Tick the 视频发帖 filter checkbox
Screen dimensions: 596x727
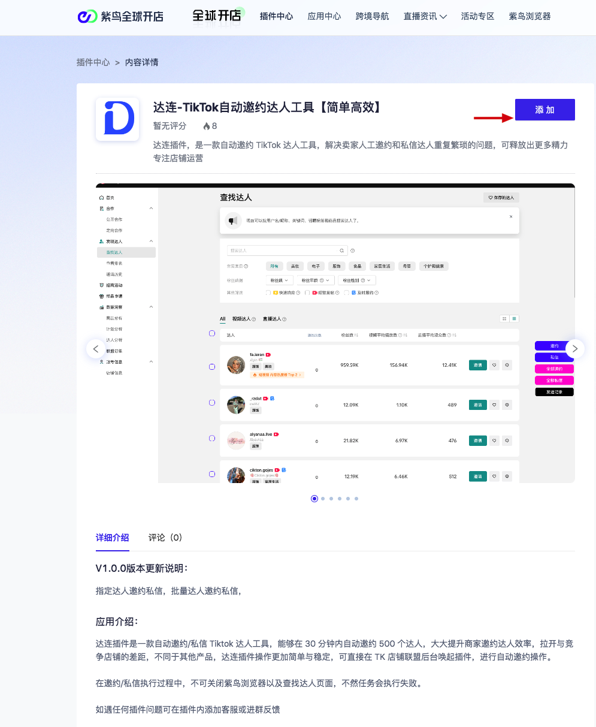pos(307,292)
